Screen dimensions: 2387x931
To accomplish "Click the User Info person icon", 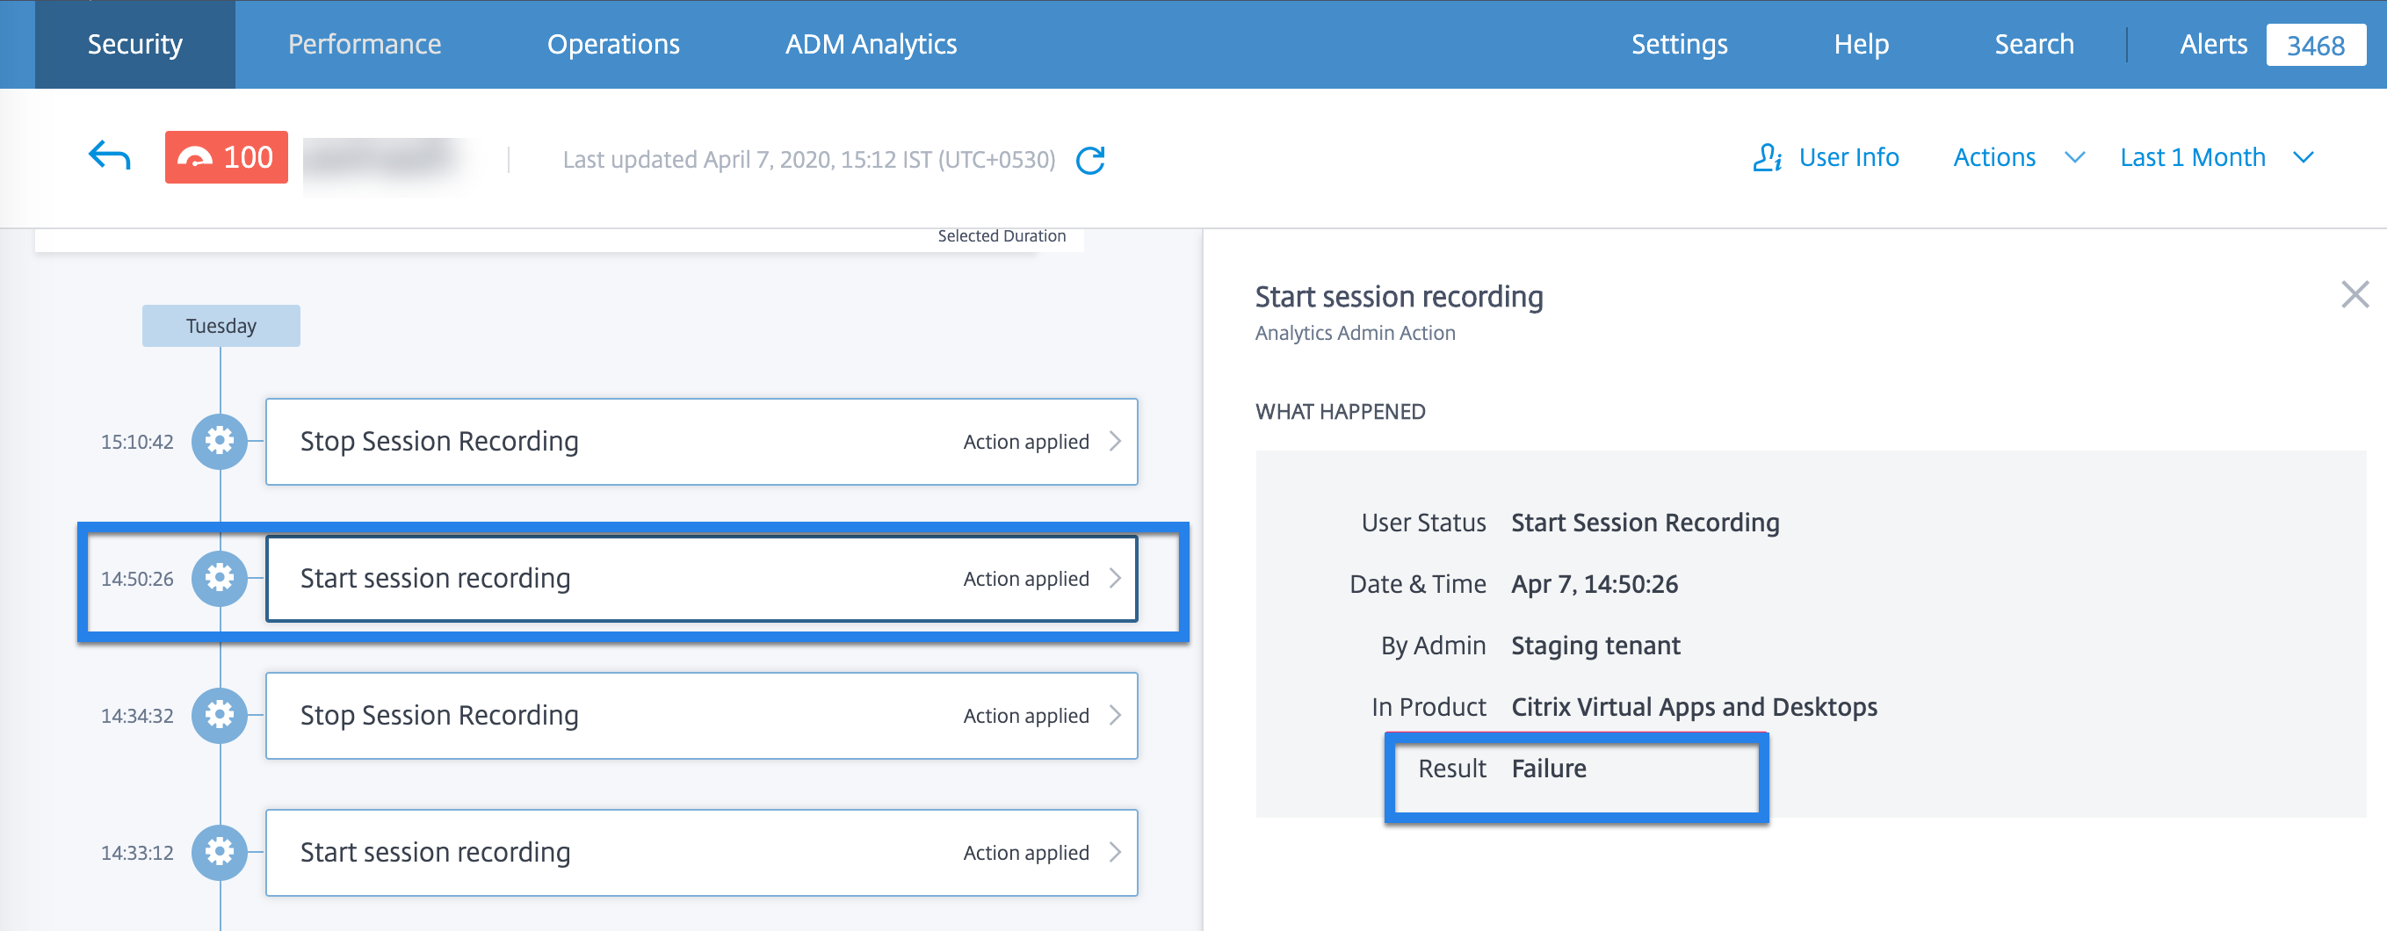I will click(x=1766, y=157).
